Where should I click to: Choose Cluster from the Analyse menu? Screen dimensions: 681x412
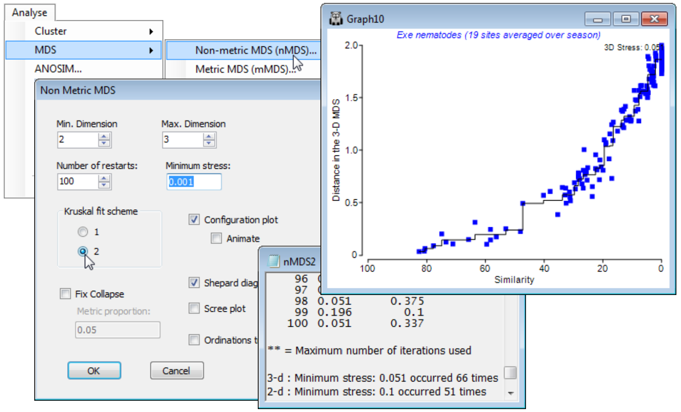click(x=84, y=31)
